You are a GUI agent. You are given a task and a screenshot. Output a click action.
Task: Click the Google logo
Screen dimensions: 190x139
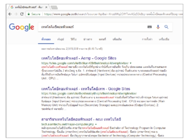click(x=21, y=27)
